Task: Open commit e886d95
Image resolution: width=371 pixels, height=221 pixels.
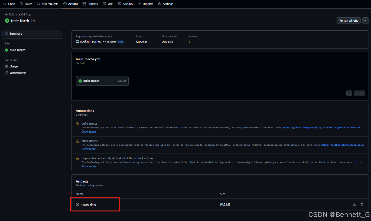Action: (111, 42)
